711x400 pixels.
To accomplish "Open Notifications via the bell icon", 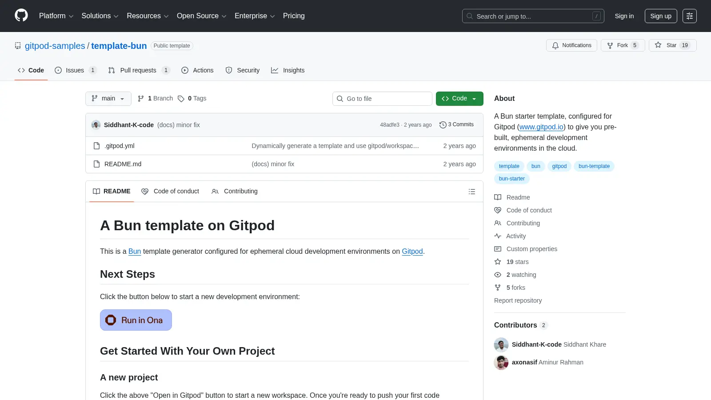I will pos(555,45).
